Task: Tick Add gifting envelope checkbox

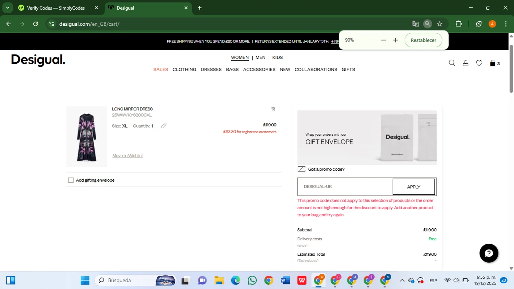Action: pos(71,180)
